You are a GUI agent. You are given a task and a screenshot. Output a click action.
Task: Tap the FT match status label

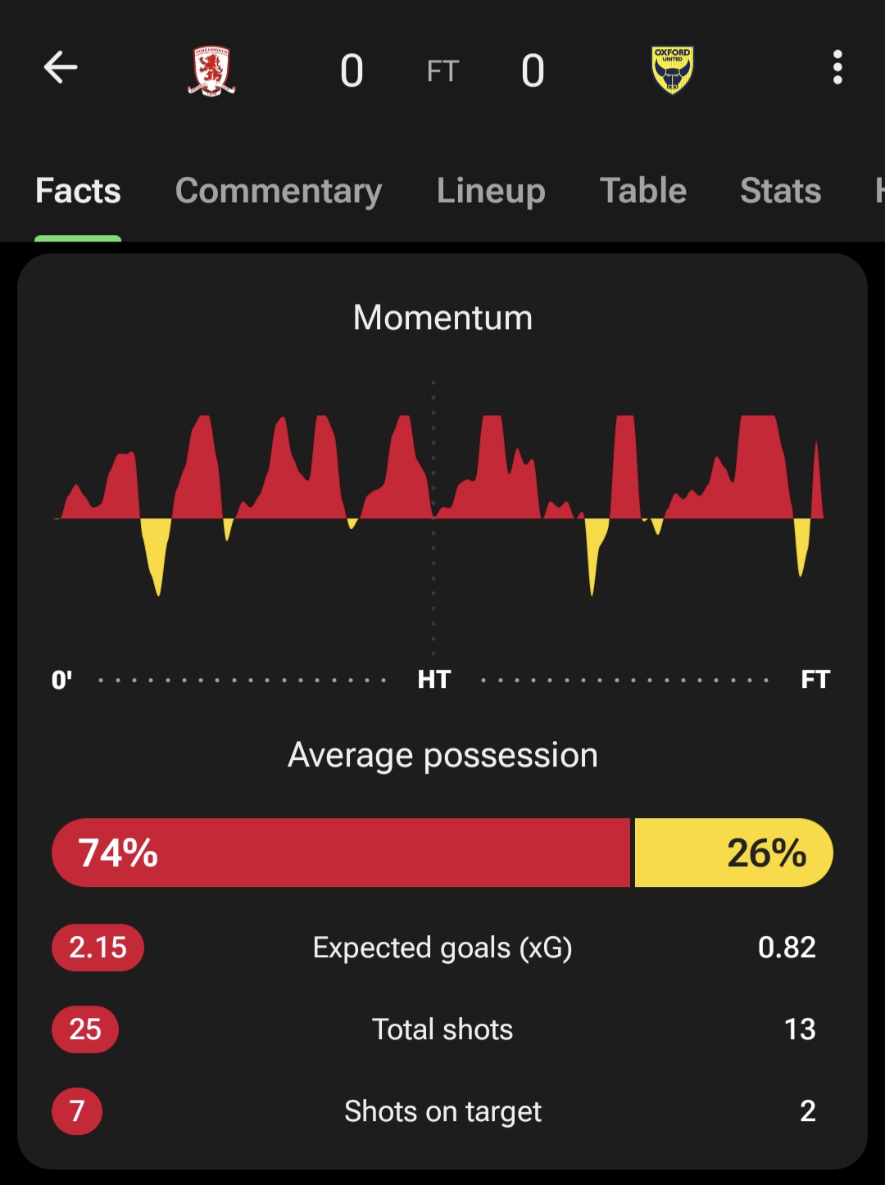pyautogui.click(x=442, y=72)
